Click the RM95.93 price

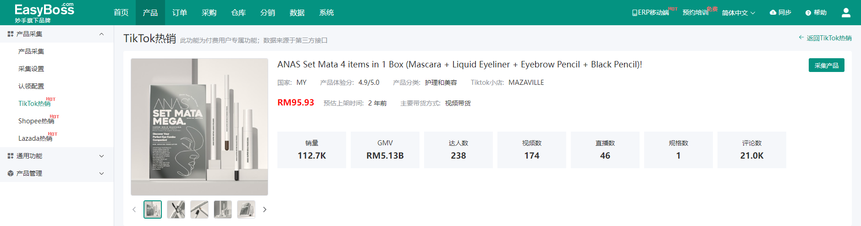tap(296, 103)
